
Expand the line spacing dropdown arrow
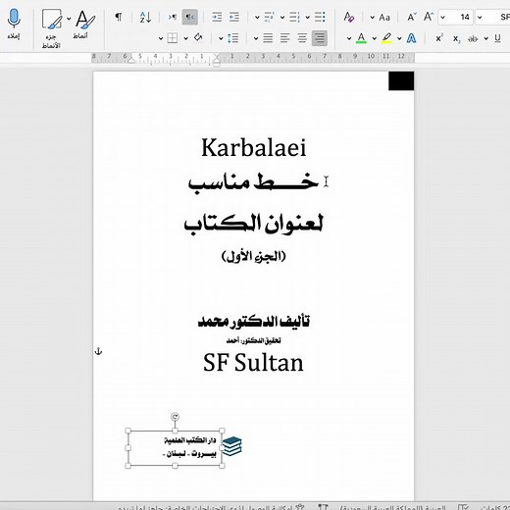pyautogui.click(x=221, y=38)
